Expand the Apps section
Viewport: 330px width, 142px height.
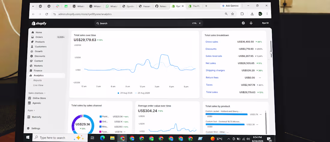point(31,110)
